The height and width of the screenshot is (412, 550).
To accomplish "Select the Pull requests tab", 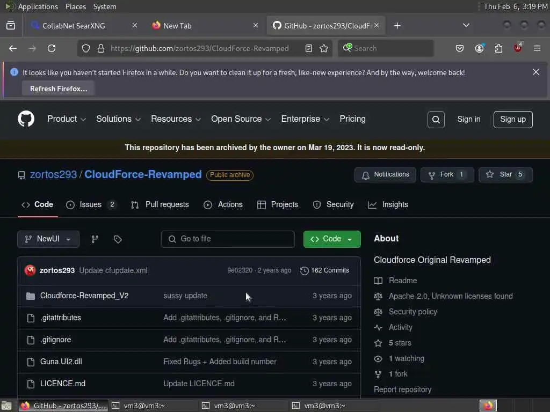I will click(160, 204).
